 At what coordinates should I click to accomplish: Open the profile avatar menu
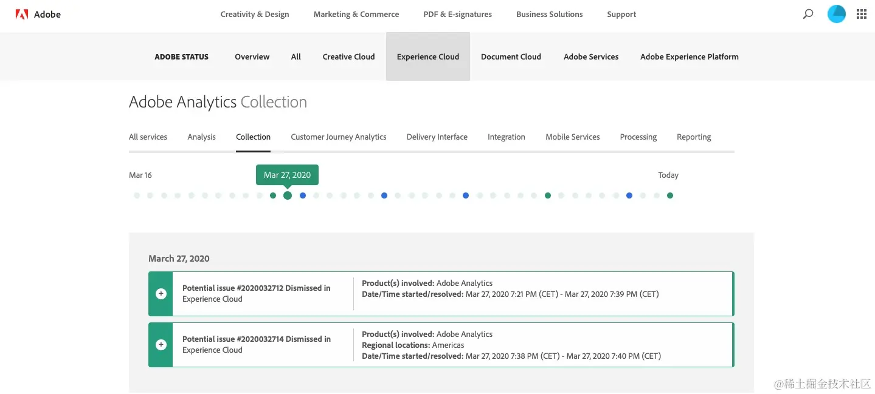click(837, 14)
